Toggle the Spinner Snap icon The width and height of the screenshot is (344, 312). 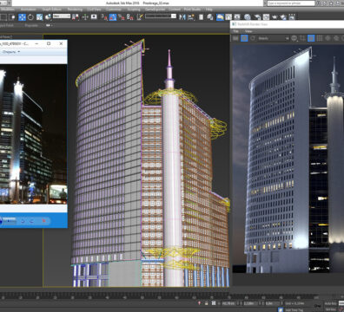click(130, 17)
